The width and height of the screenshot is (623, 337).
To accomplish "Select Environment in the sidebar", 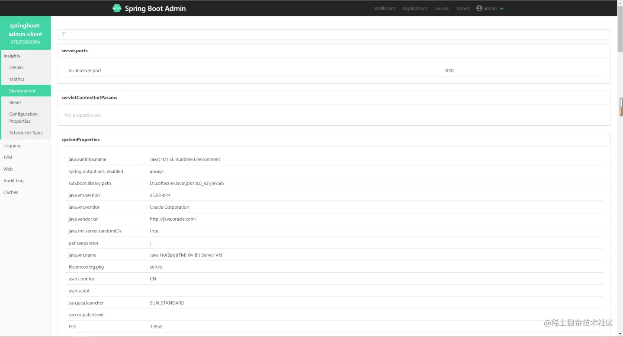I will [x=25, y=91].
